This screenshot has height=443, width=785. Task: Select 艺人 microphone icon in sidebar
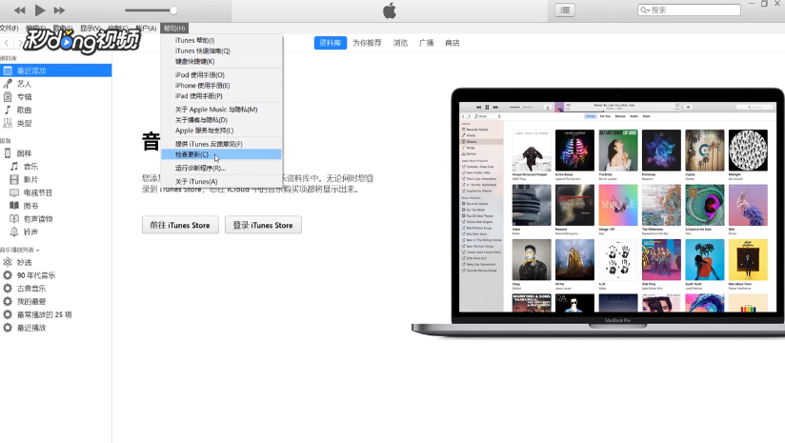[x=8, y=84]
